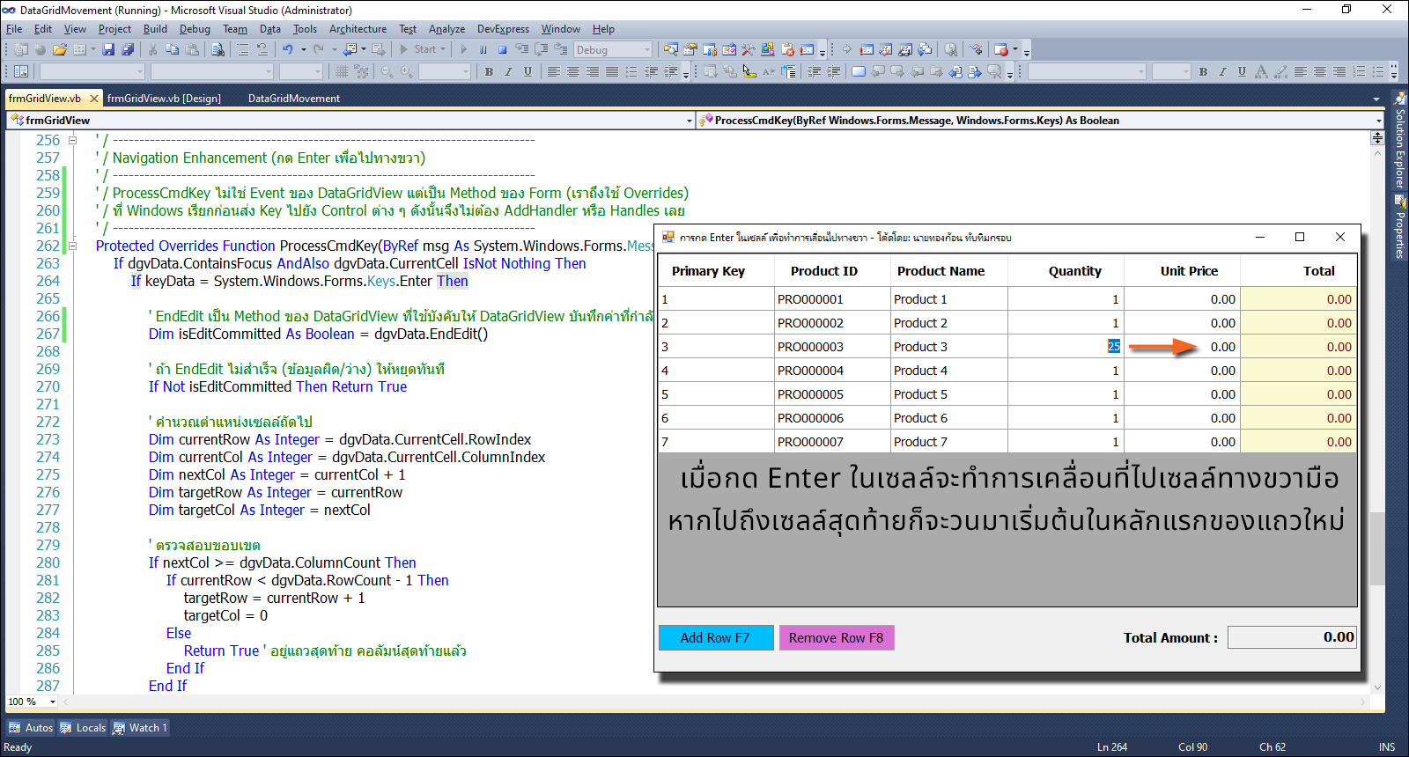Click the bulleted list icon beside justify
Image resolution: width=1409 pixels, height=757 pixels.
(x=631, y=71)
